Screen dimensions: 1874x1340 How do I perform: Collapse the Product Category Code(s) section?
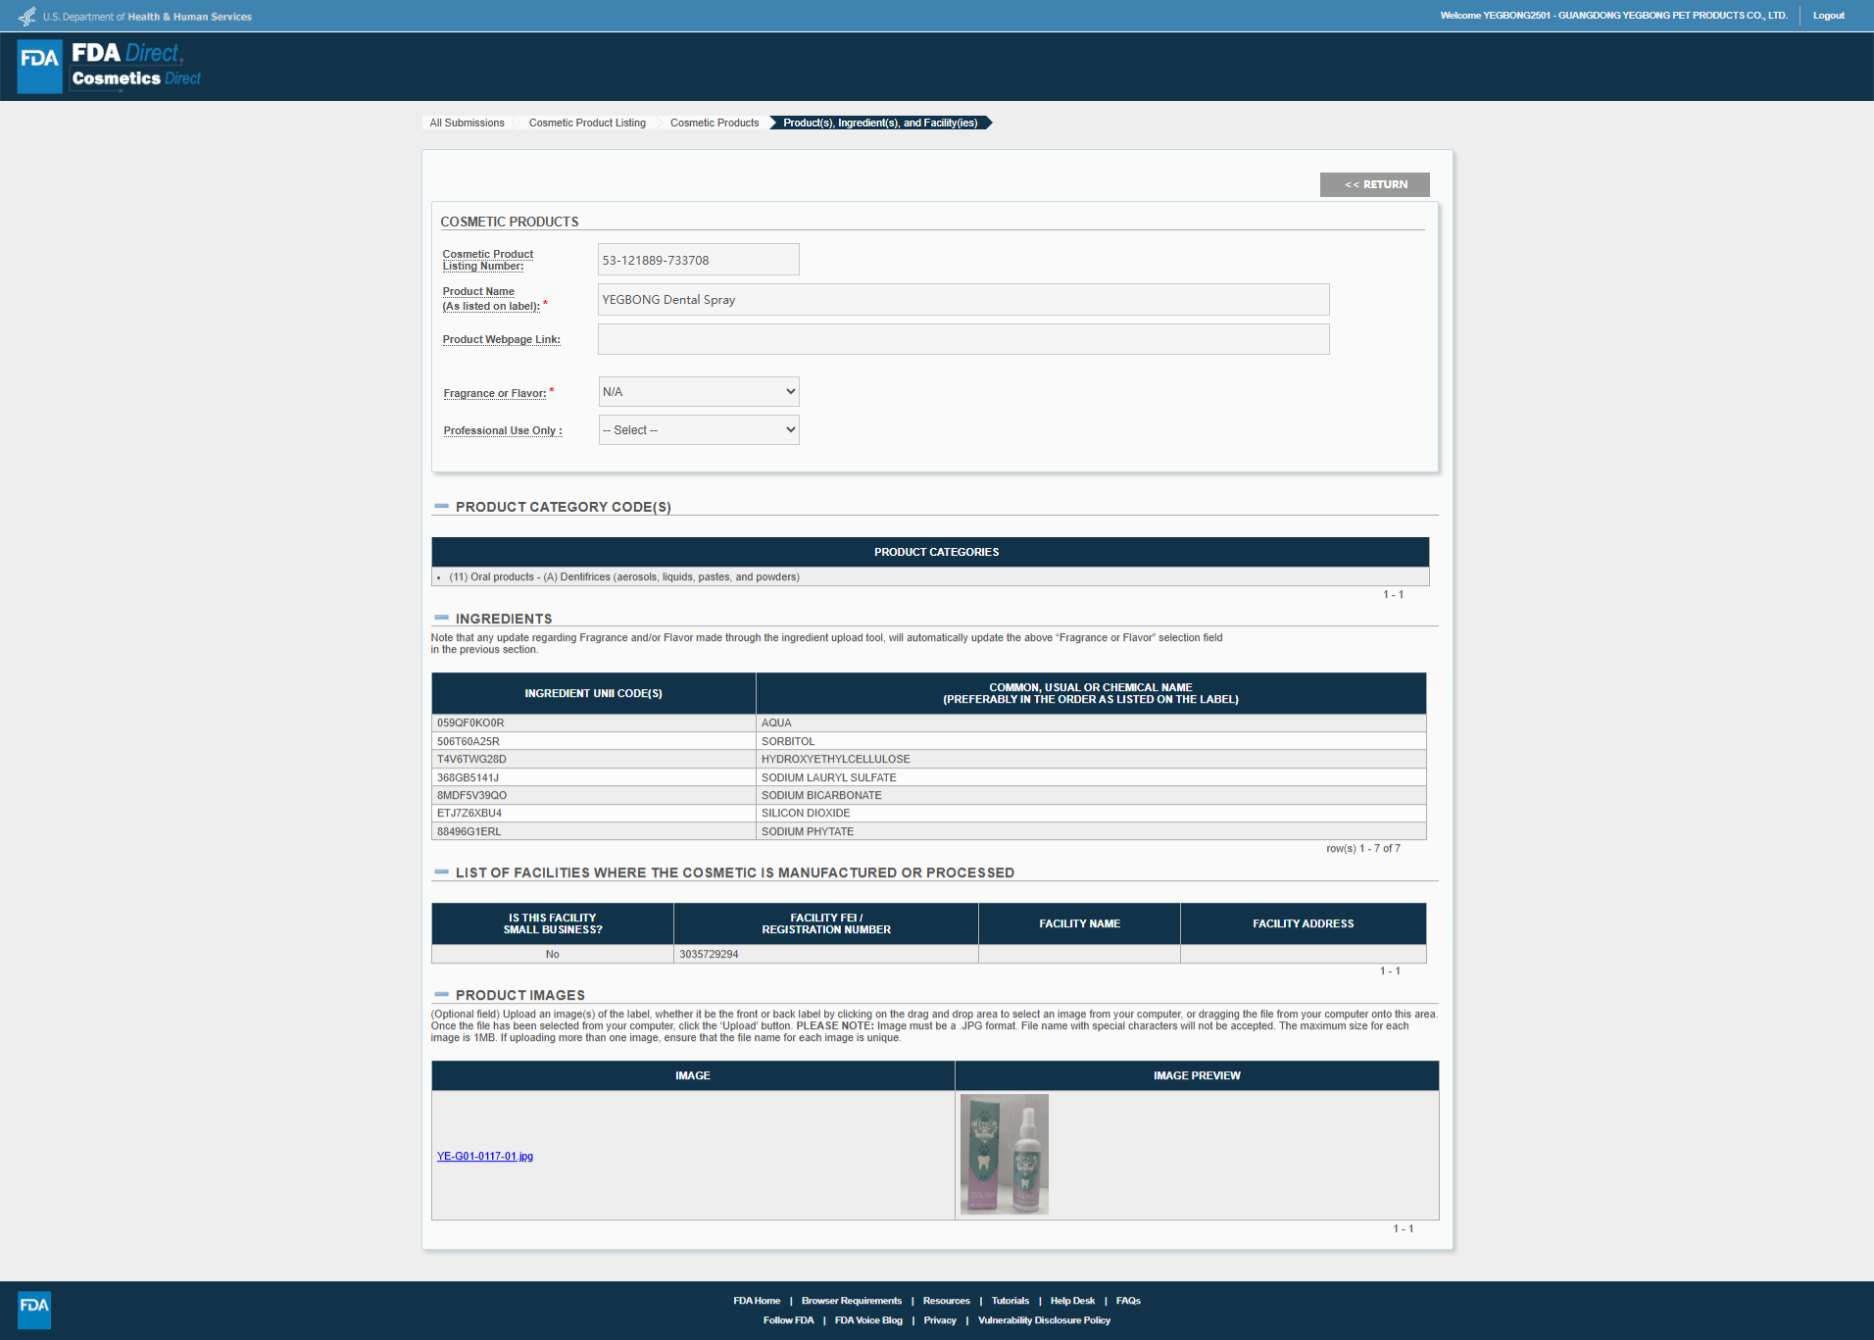point(441,507)
